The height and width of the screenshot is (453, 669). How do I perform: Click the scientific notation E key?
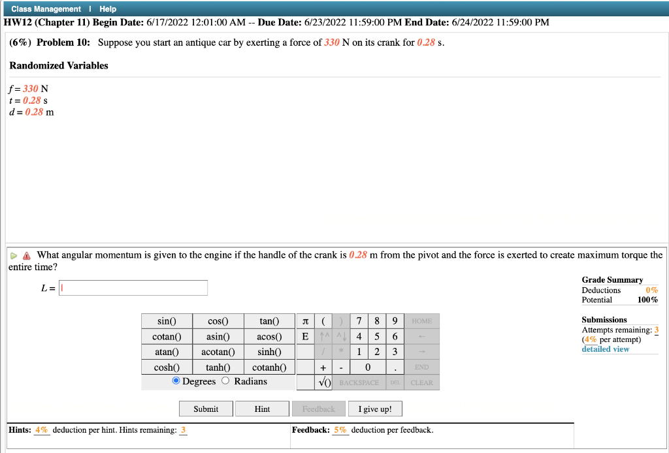tap(305, 336)
